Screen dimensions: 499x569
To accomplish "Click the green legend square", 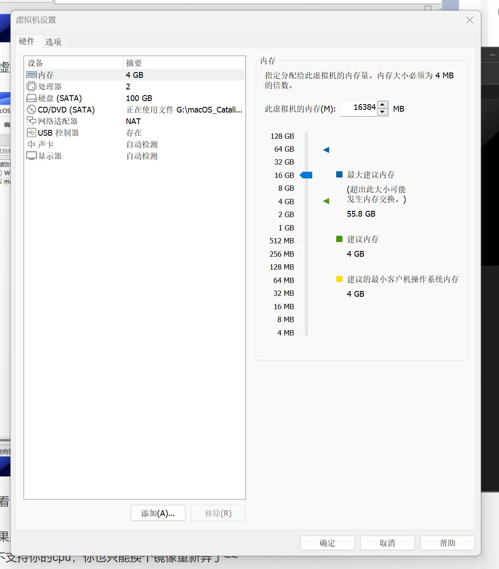I will tap(339, 239).
